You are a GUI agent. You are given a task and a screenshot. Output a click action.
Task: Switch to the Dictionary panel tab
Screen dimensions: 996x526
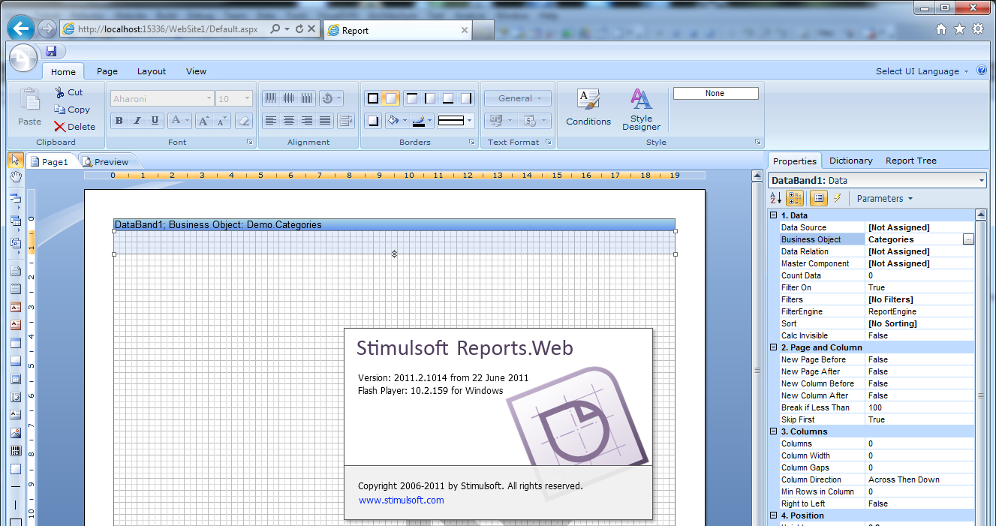[850, 161]
